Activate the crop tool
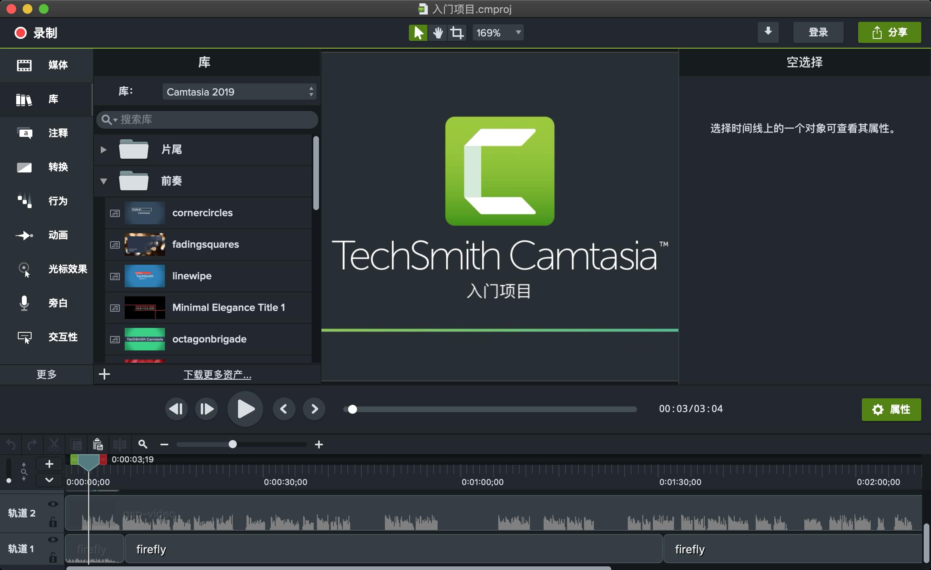 pos(457,32)
